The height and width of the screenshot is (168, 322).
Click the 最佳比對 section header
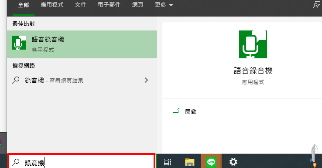pyautogui.click(x=24, y=24)
